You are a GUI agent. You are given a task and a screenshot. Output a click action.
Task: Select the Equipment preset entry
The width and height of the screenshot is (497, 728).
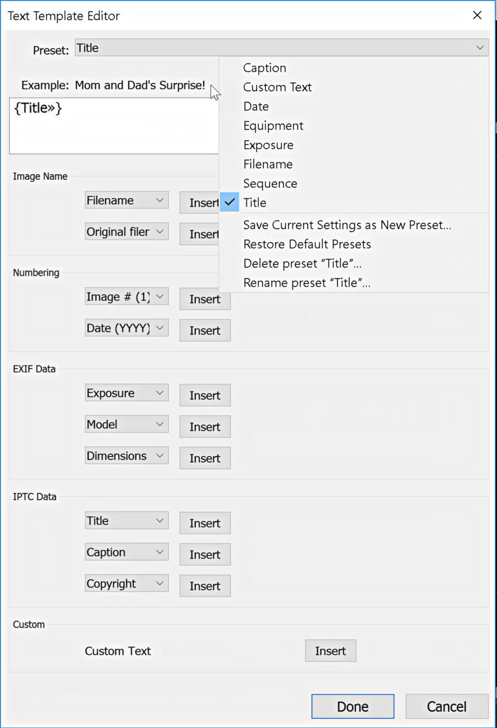tap(273, 126)
